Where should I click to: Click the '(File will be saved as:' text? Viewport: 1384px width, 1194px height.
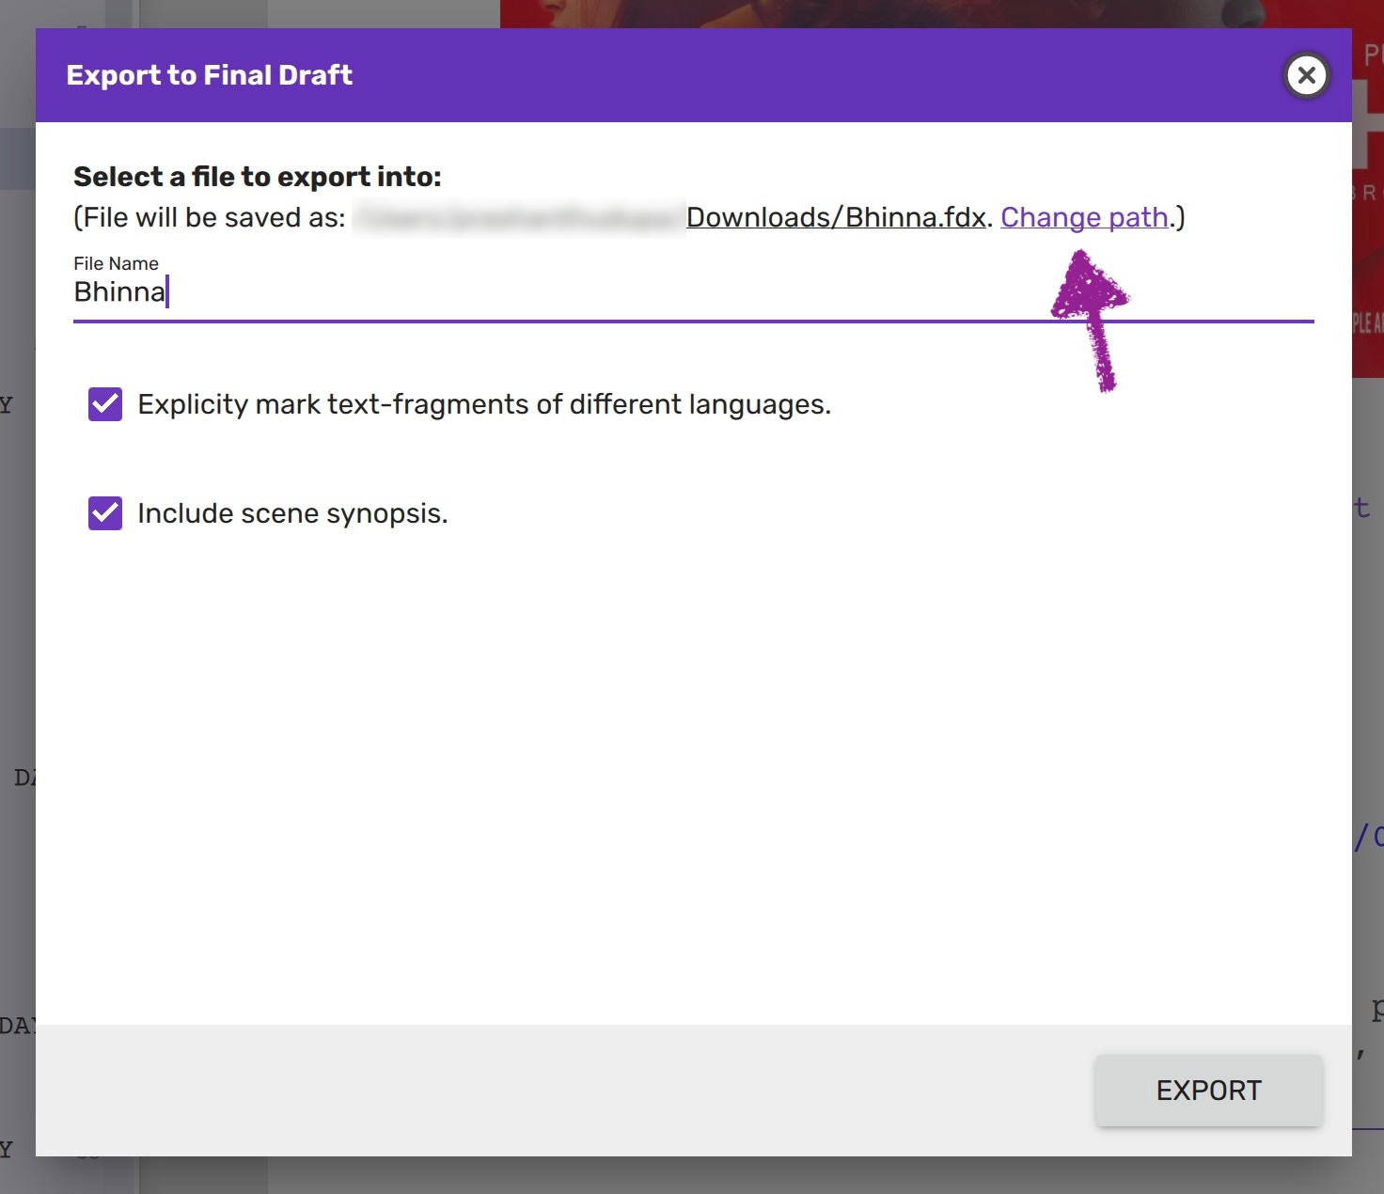[x=210, y=217]
